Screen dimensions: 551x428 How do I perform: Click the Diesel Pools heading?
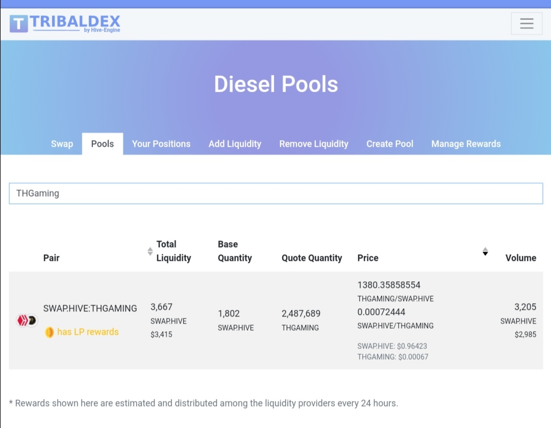[276, 84]
